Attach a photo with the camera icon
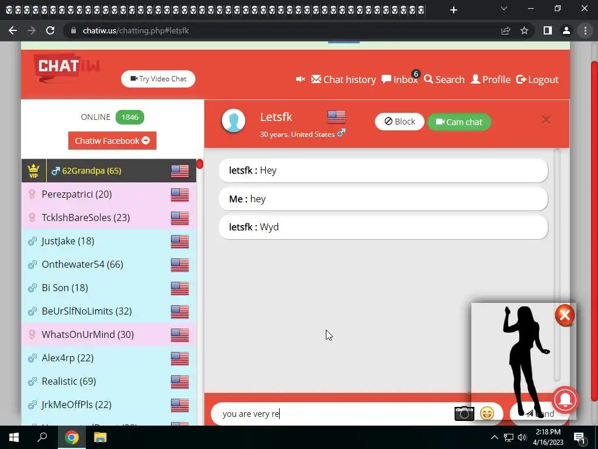 point(464,413)
